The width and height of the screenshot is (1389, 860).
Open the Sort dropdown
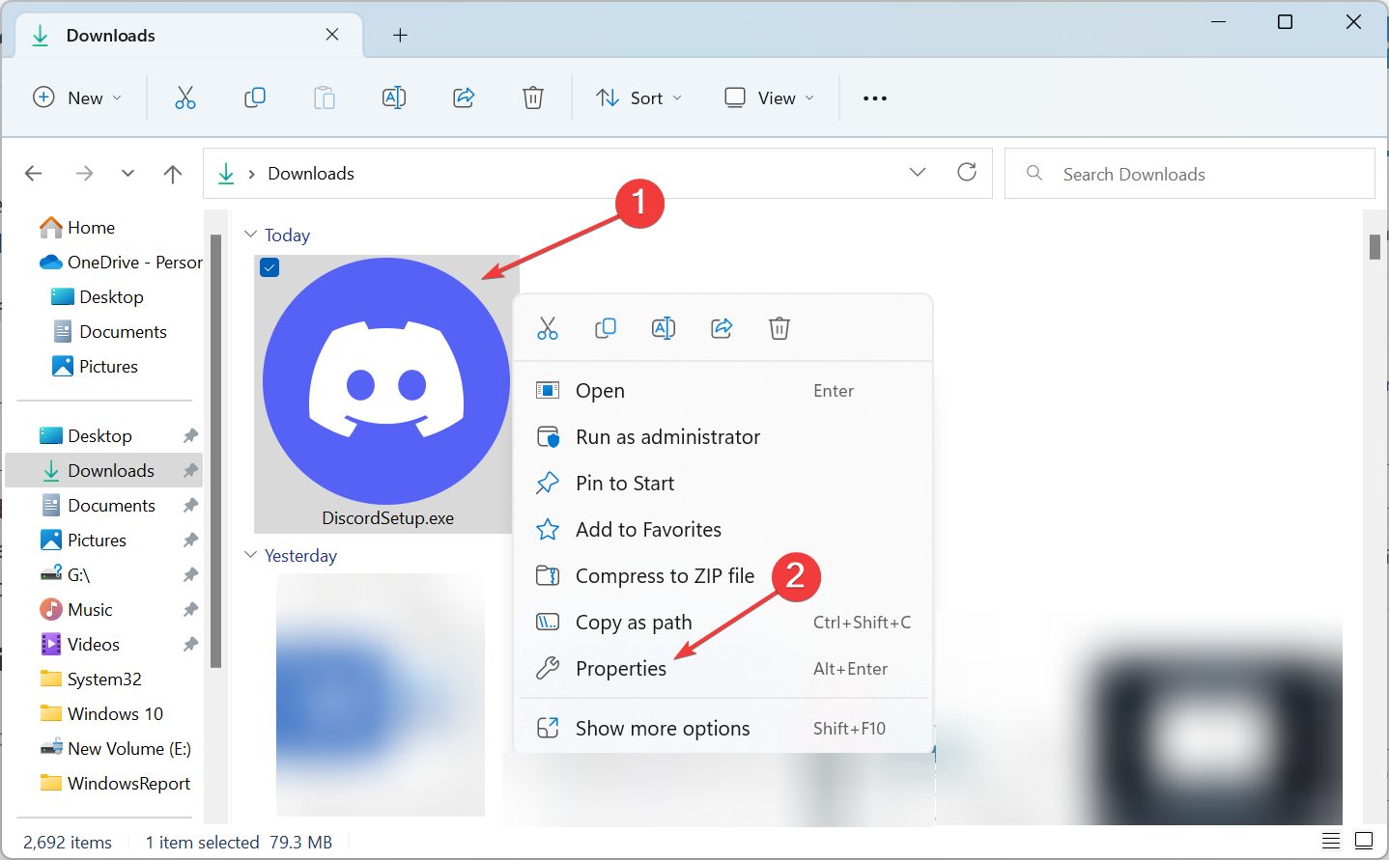pos(638,97)
